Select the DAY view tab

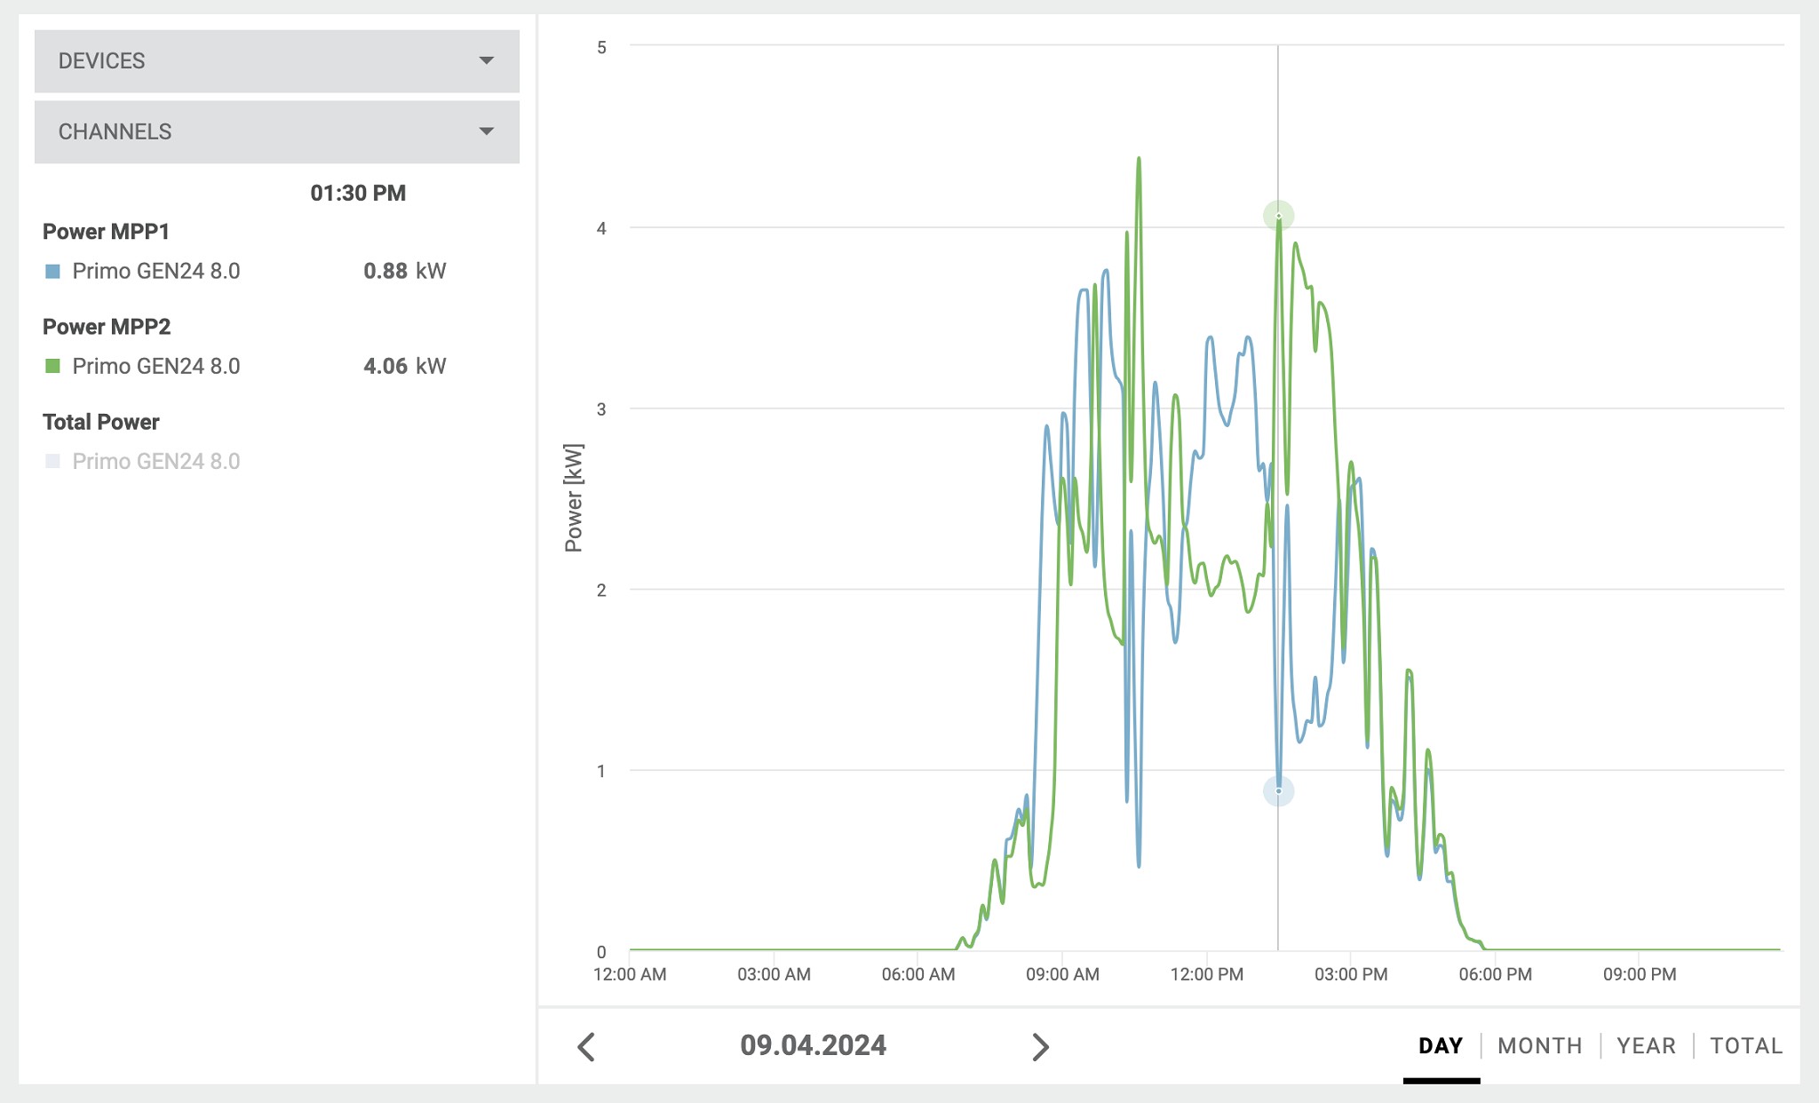[1441, 1045]
